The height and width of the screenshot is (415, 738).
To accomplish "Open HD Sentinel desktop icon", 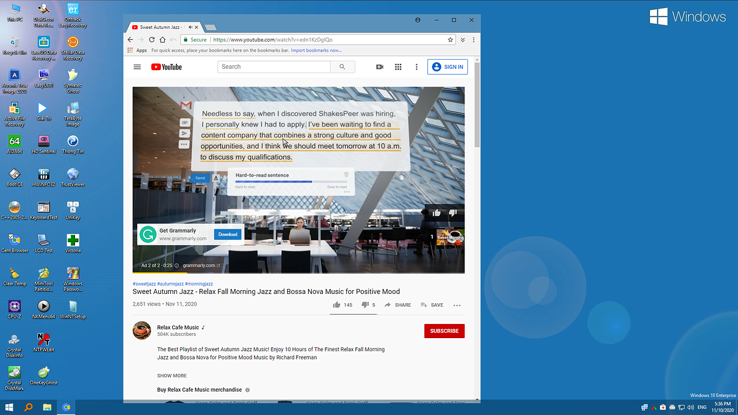I will (44, 144).
